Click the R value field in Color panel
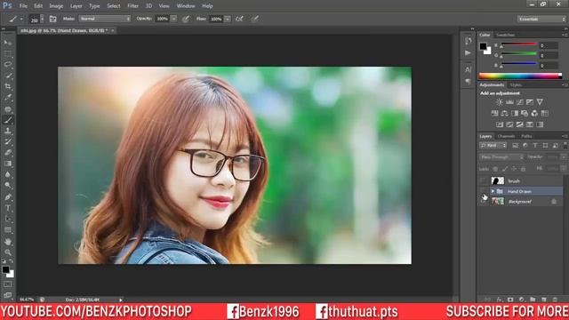569x320 pixels. pyautogui.click(x=549, y=45)
